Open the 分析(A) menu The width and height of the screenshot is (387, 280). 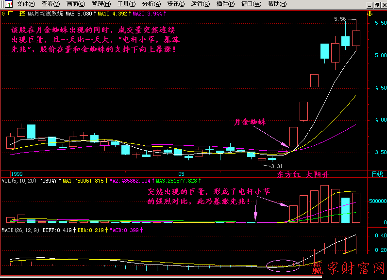[x=151, y=4]
